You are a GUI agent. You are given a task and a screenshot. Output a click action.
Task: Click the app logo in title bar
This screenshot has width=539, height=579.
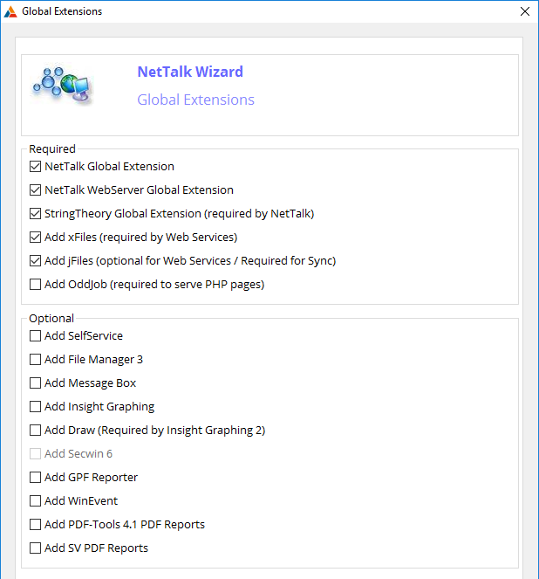coord(10,11)
